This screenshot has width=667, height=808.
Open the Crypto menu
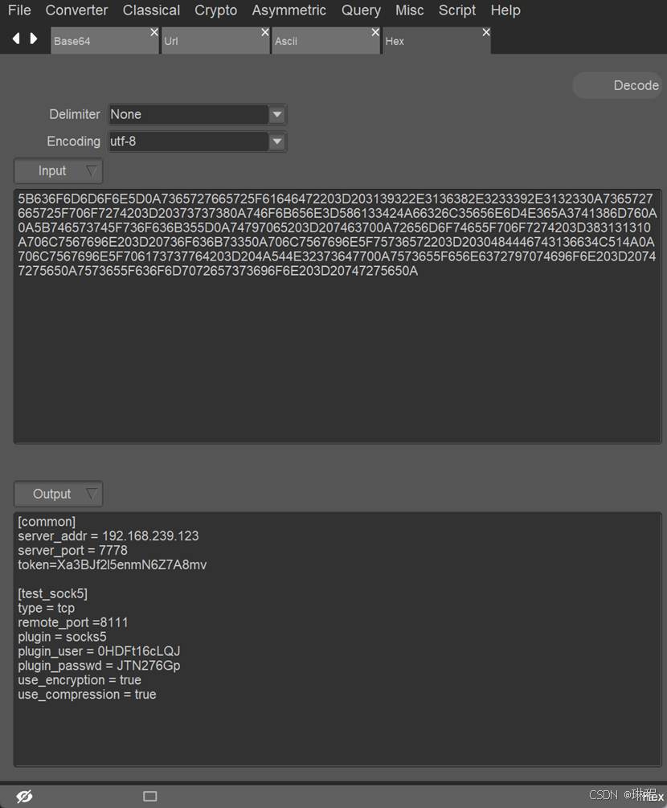[215, 10]
